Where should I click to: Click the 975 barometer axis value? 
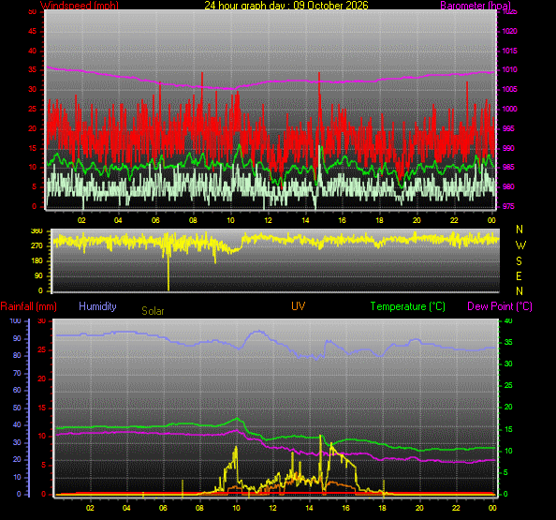click(x=508, y=206)
